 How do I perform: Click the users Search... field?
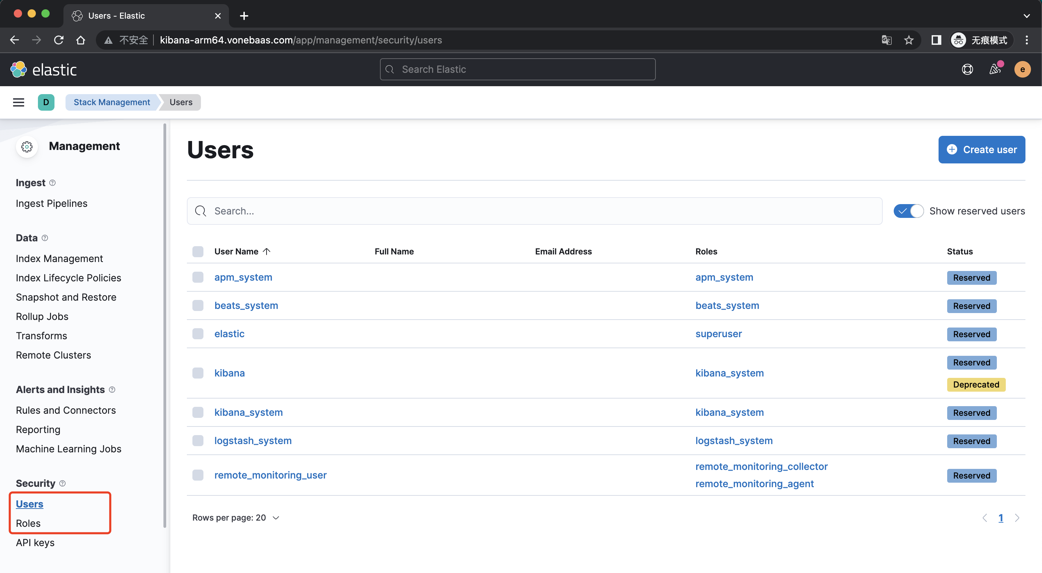click(534, 211)
